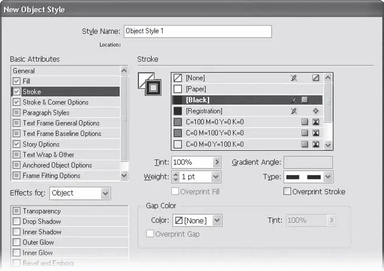384x271 pixels.
Task: Click the CMYK mode icon on C=100 swatch
Action: coord(315,122)
